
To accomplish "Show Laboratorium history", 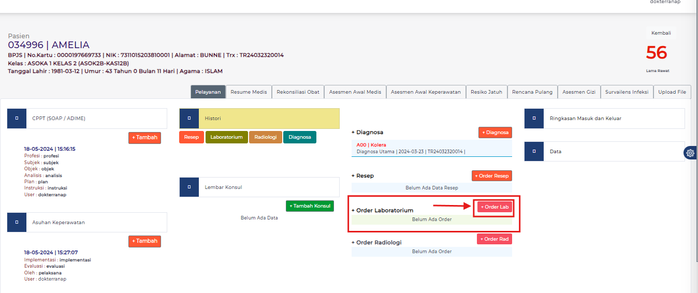I will tap(227, 137).
